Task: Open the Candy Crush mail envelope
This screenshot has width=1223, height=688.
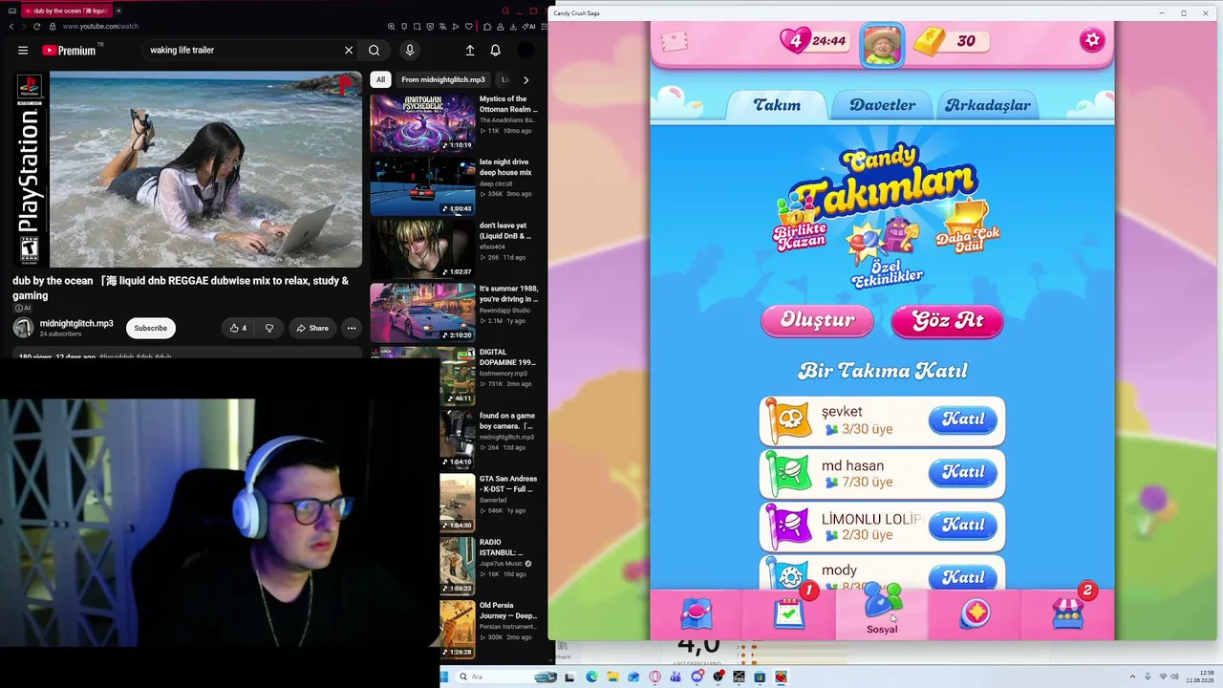Action: tap(675, 41)
